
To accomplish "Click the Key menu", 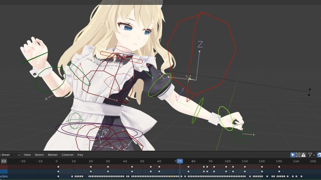I will (80, 155).
